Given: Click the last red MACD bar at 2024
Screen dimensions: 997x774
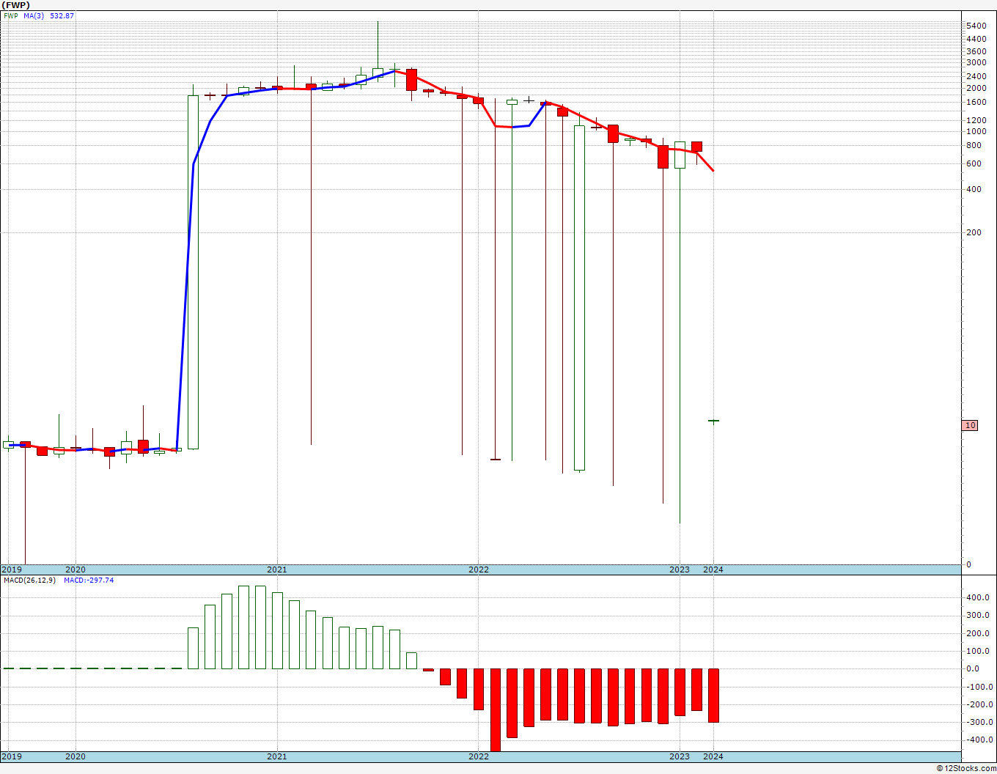Looking at the screenshot, I should tap(713, 696).
